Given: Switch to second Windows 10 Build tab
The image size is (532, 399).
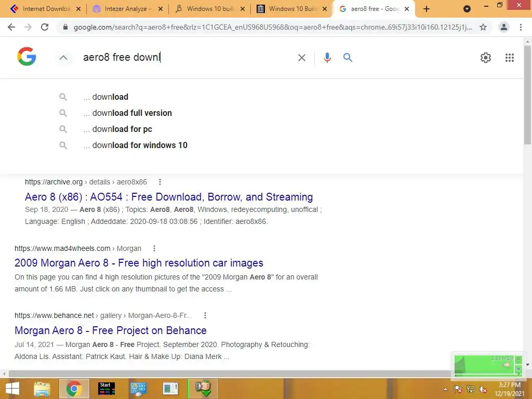Looking at the screenshot, I should (292, 9).
